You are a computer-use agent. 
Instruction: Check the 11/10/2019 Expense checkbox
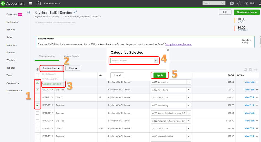click(x=37, y=121)
